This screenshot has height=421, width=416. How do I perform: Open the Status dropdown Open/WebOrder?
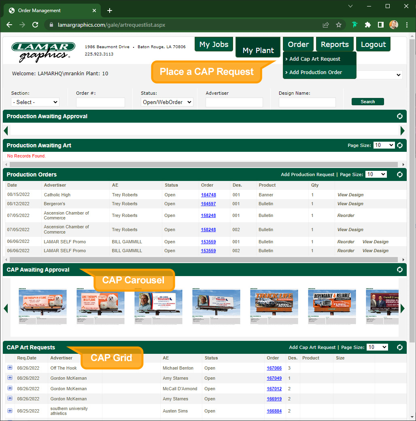click(167, 102)
